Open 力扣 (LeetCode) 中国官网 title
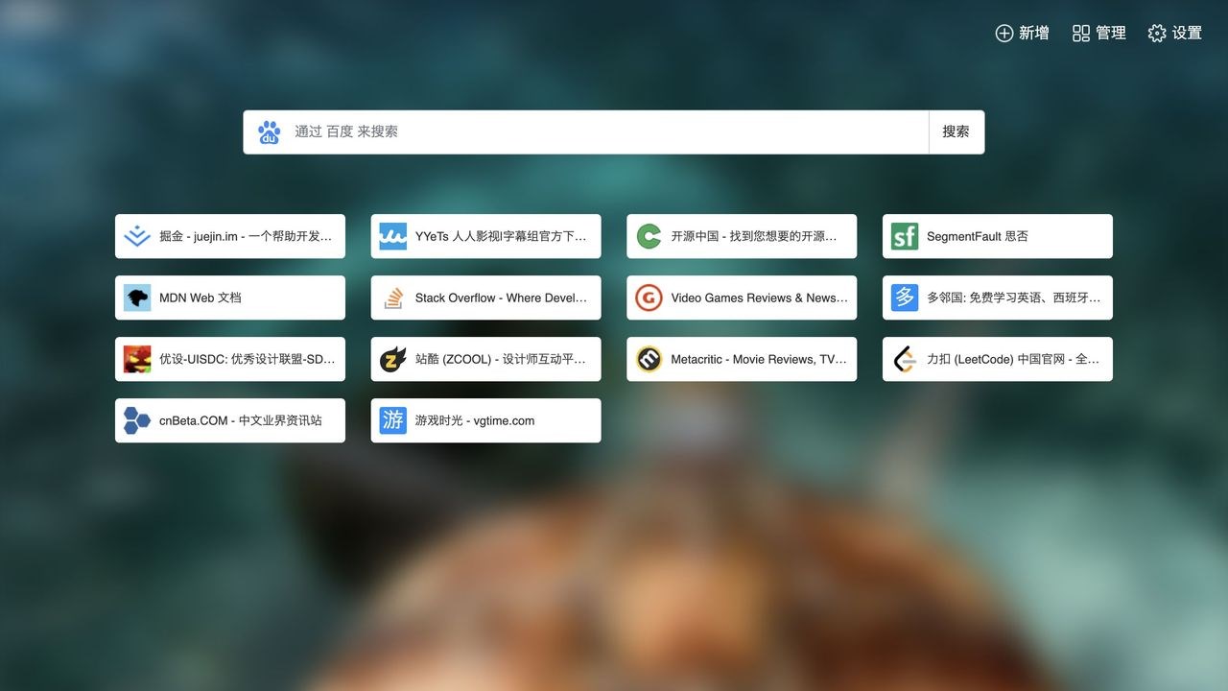Image resolution: width=1228 pixels, height=691 pixels. 1013,359
